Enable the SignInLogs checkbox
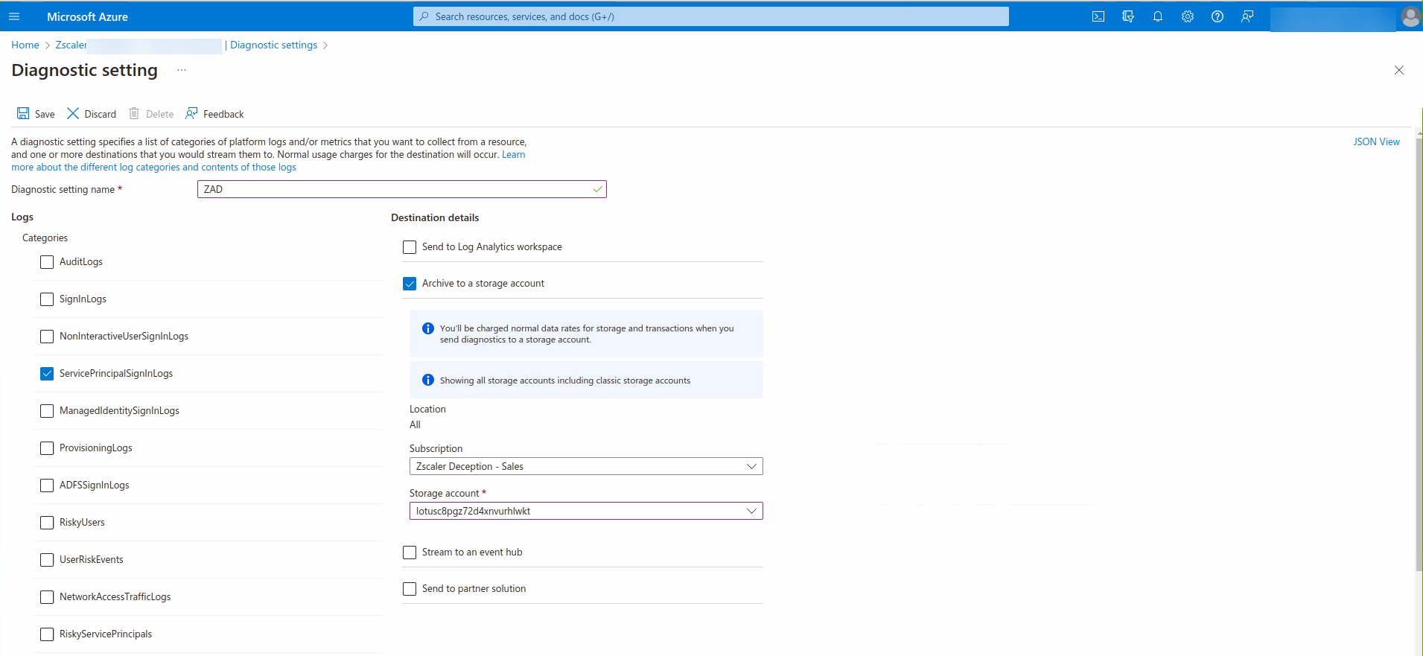This screenshot has height=656, width=1423. (x=47, y=299)
